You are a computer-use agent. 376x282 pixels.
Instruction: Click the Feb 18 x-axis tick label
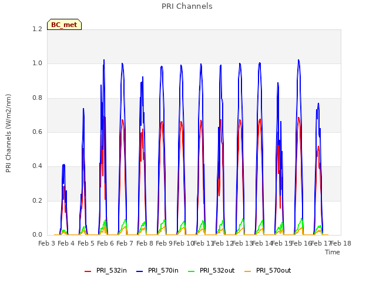coord(341,243)
